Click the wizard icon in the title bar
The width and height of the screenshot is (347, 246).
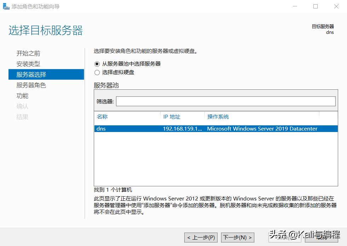(x=6, y=6)
